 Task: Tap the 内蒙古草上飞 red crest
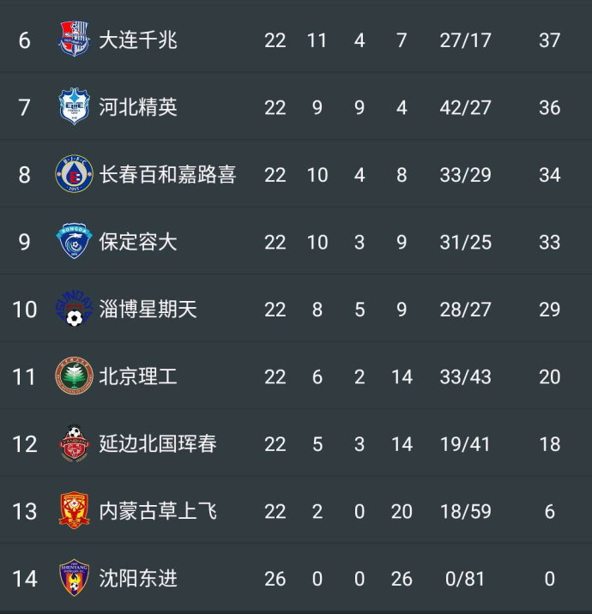[74, 511]
